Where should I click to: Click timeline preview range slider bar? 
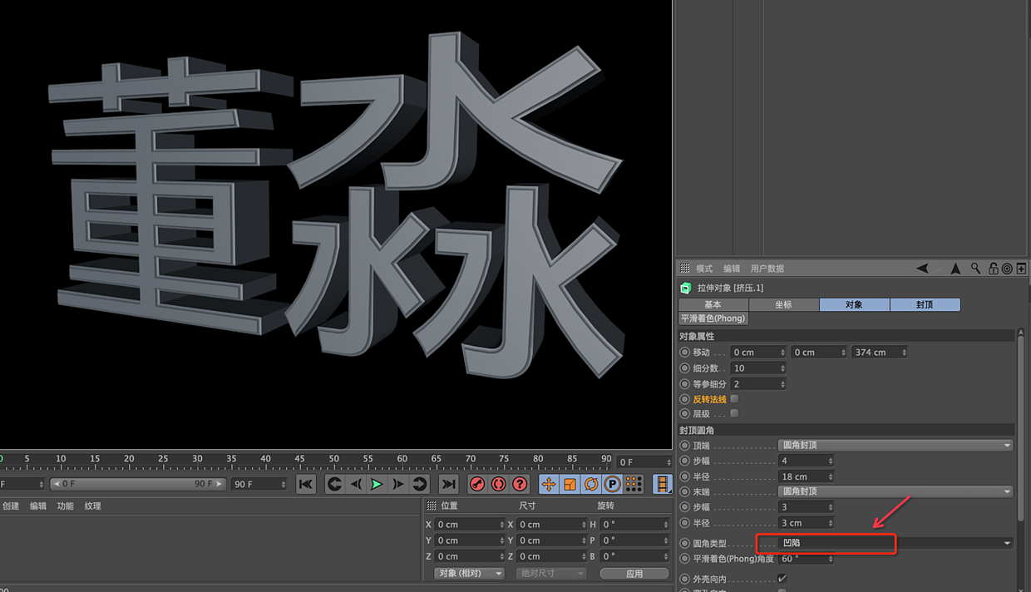[x=137, y=484]
